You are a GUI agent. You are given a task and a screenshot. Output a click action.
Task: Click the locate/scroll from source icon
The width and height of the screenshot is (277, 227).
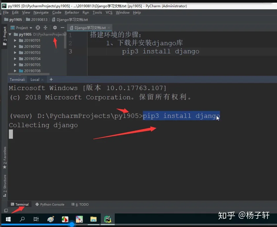pyautogui.click(x=38, y=28)
